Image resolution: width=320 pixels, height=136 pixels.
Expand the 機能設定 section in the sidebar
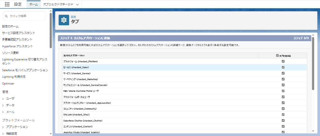(x=3, y=134)
